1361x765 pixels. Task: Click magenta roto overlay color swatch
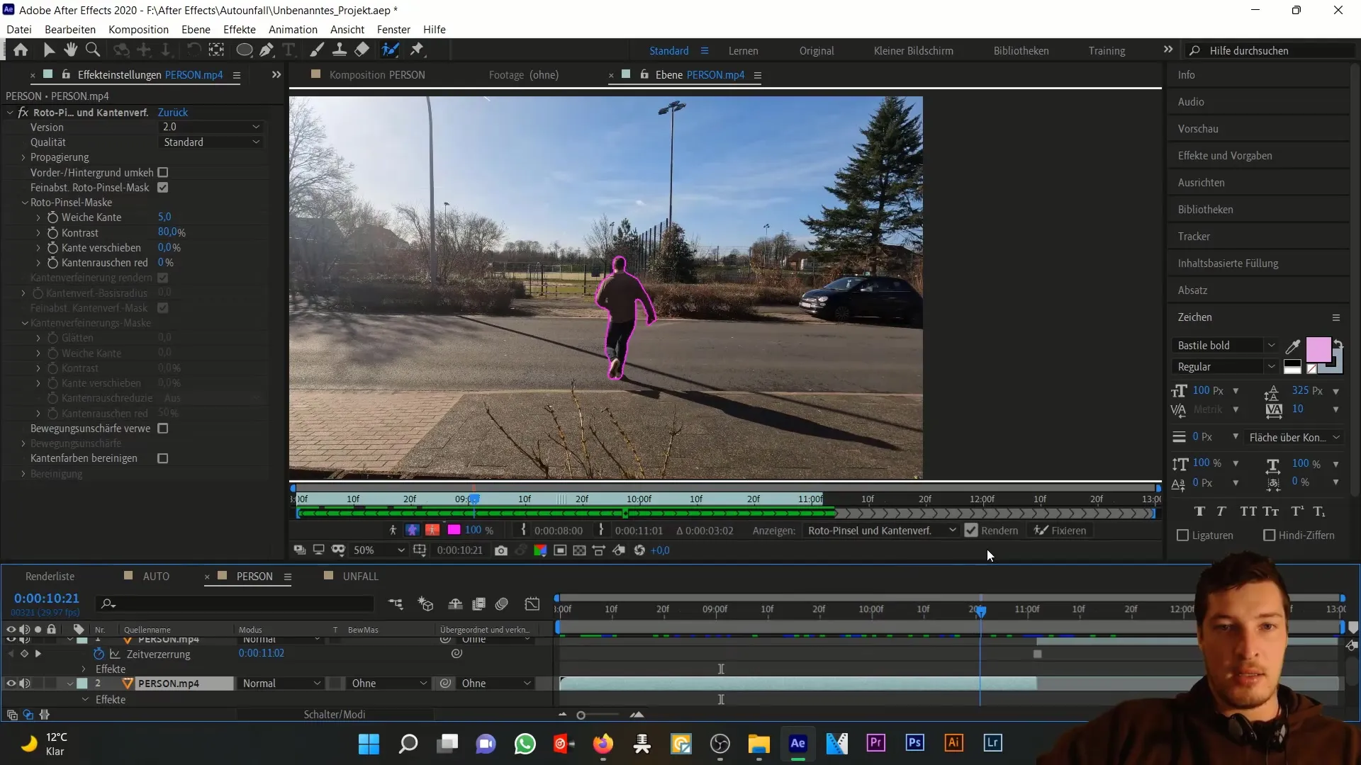coord(454,530)
